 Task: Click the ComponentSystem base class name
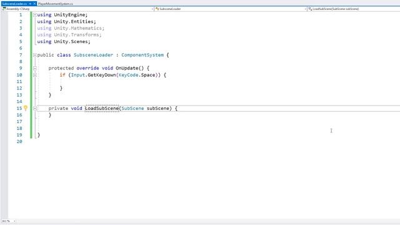[x=142, y=55]
